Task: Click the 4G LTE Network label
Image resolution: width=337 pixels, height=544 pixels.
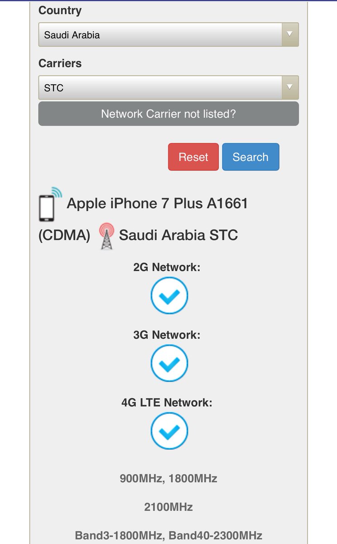Action: pos(167,402)
